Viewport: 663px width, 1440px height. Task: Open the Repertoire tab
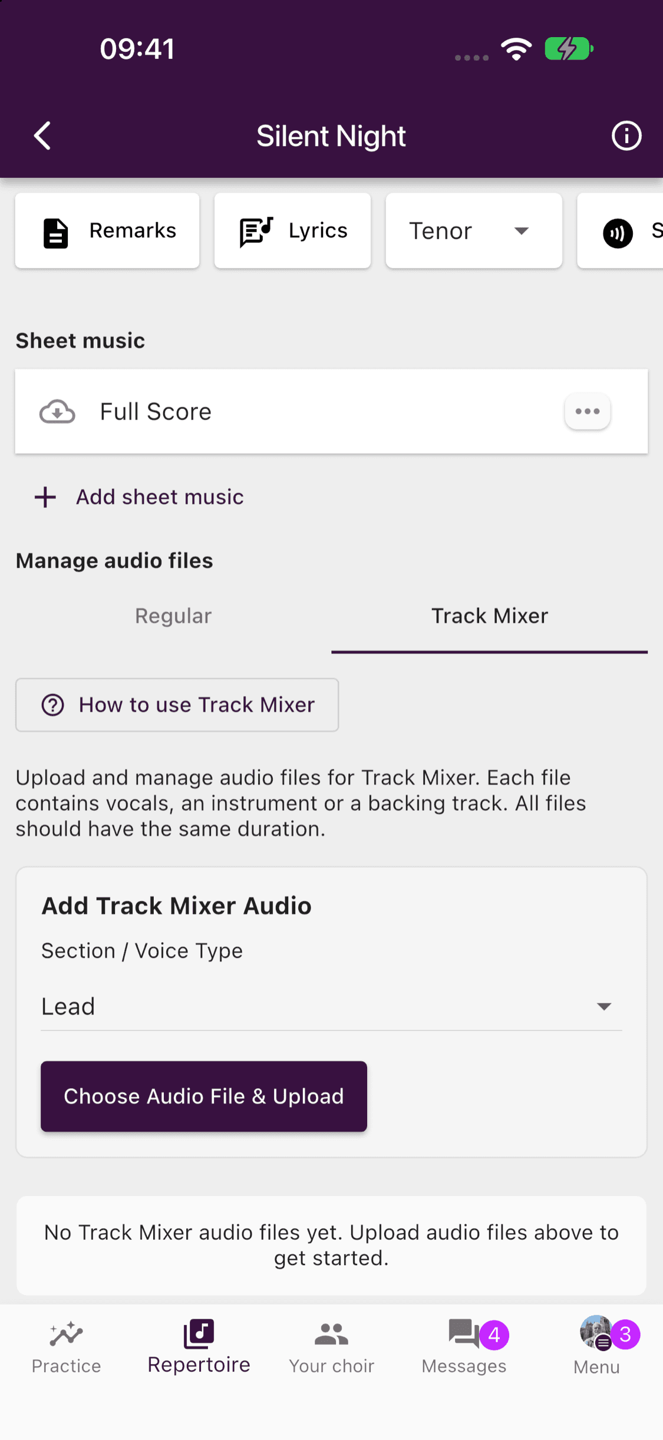pyautogui.click(x=199, y=1347)
